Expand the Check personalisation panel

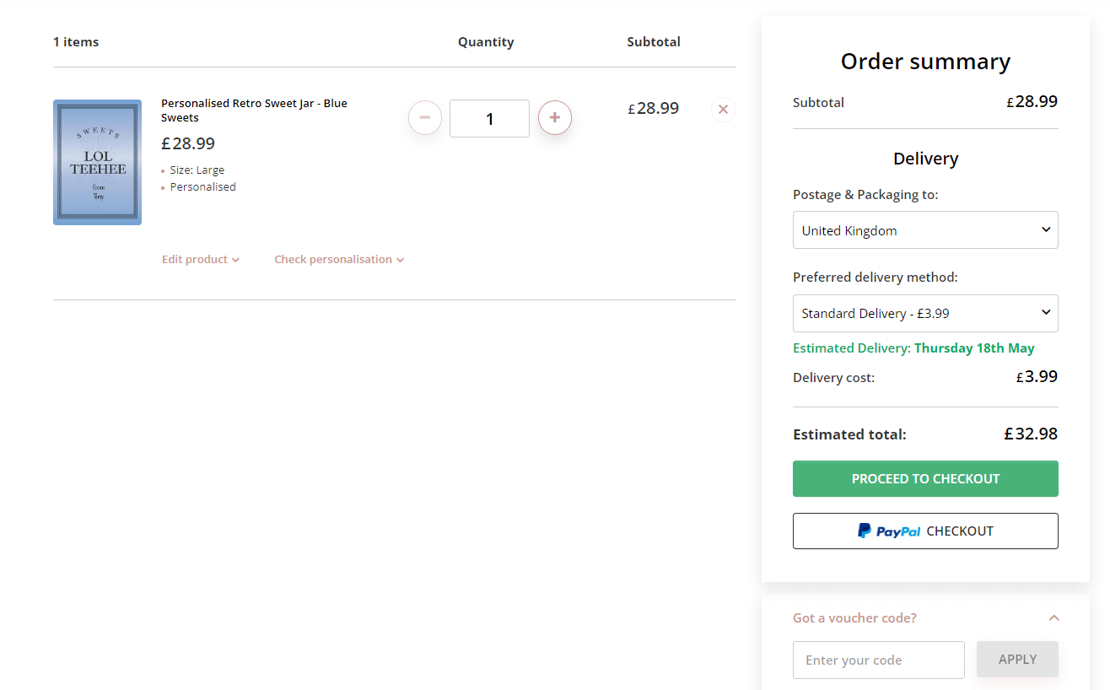[332, 259]
